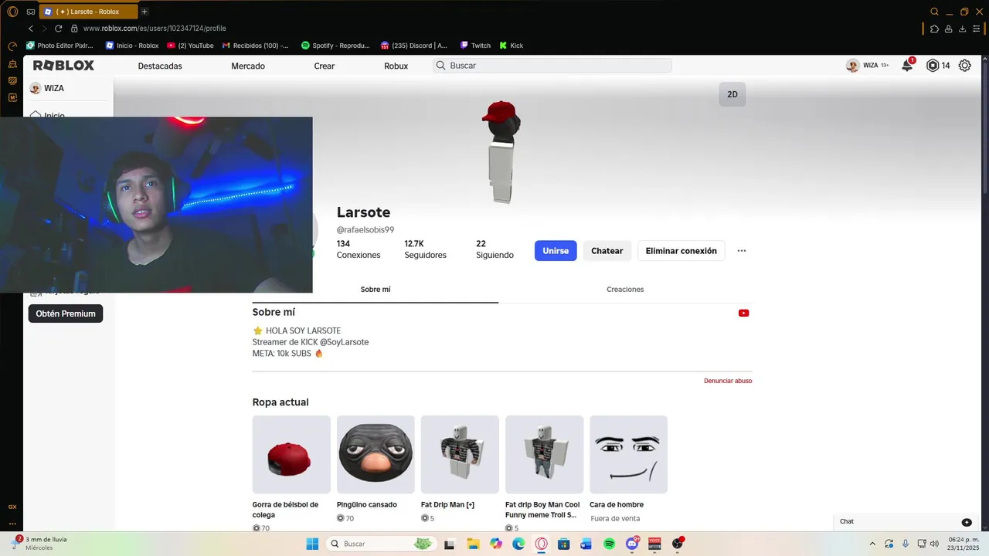Click WIZA profile in the left sidebar
989x556 pixels.
48,88
